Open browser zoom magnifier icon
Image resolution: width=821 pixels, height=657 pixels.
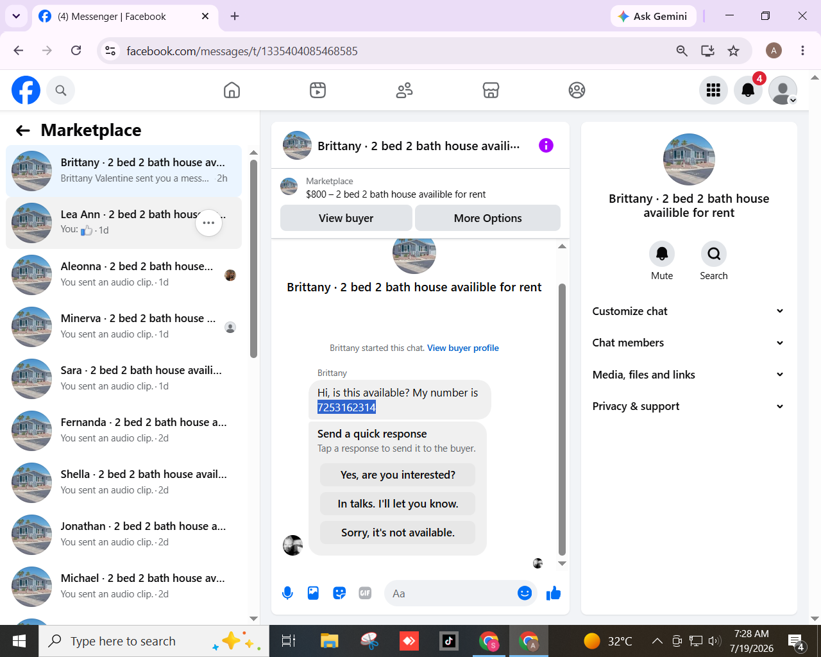(x=682, y=51)
